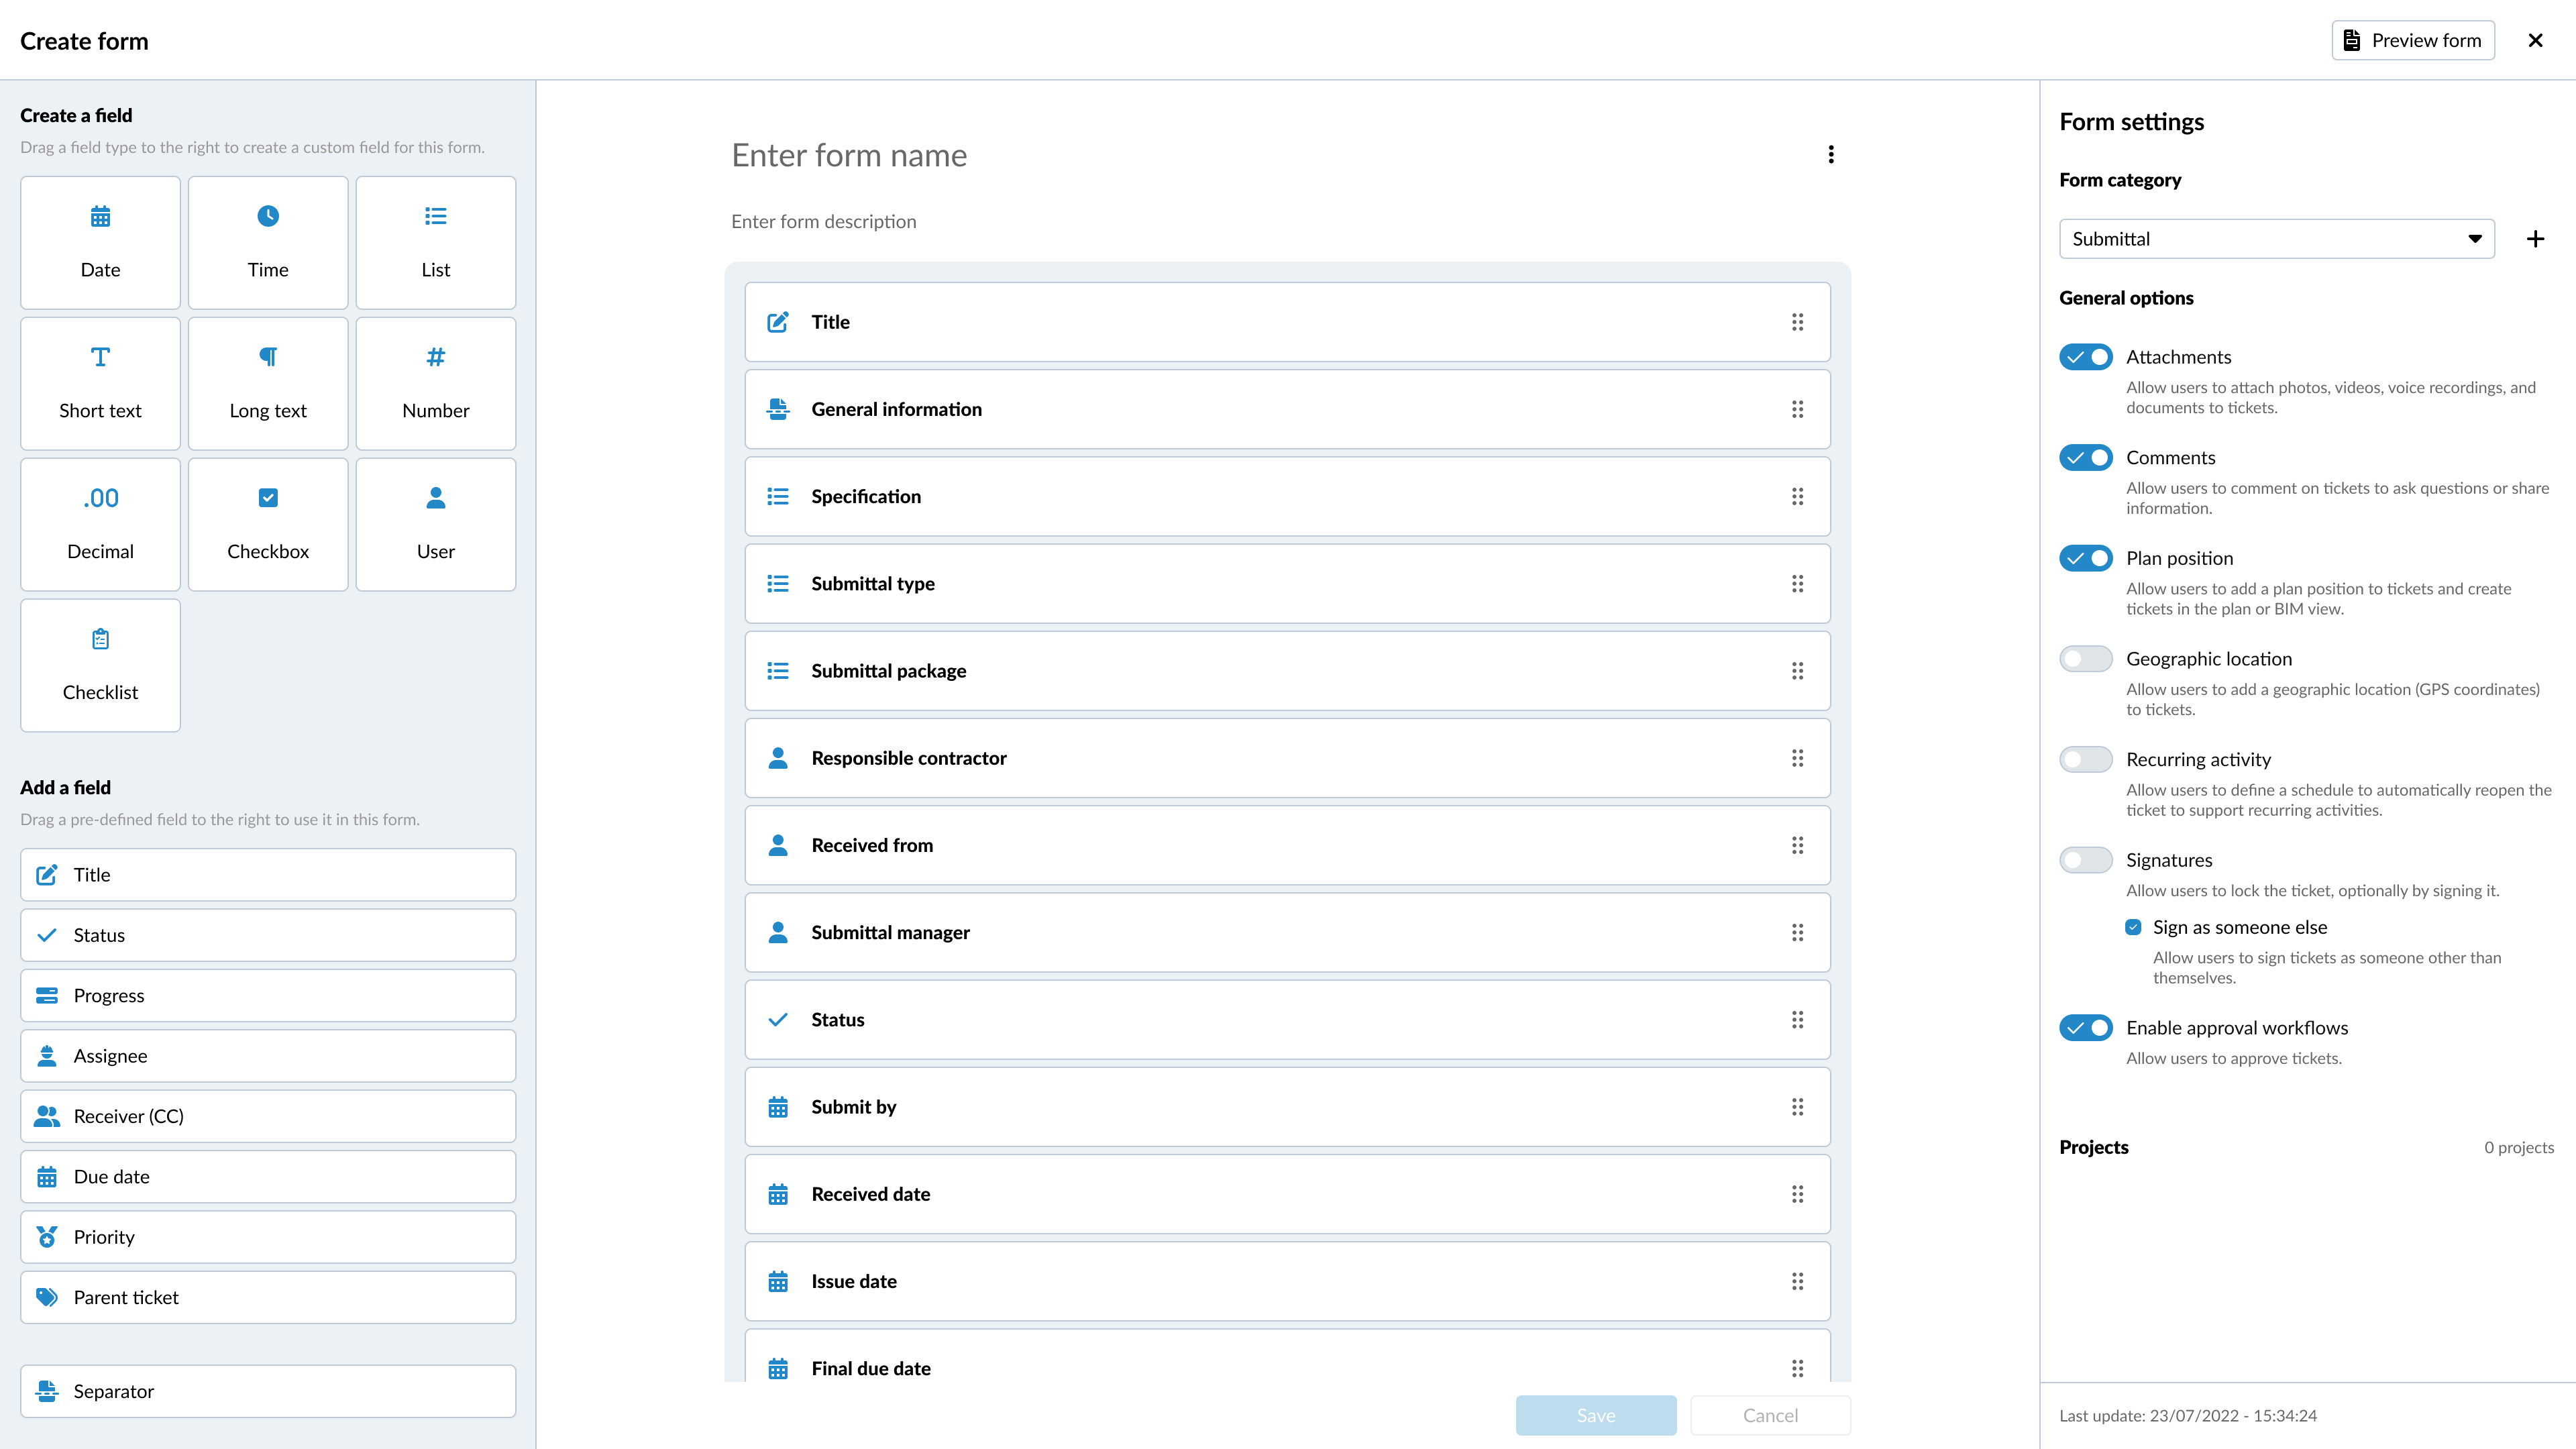Click the plus icon to add form category

pos(2535,239)
